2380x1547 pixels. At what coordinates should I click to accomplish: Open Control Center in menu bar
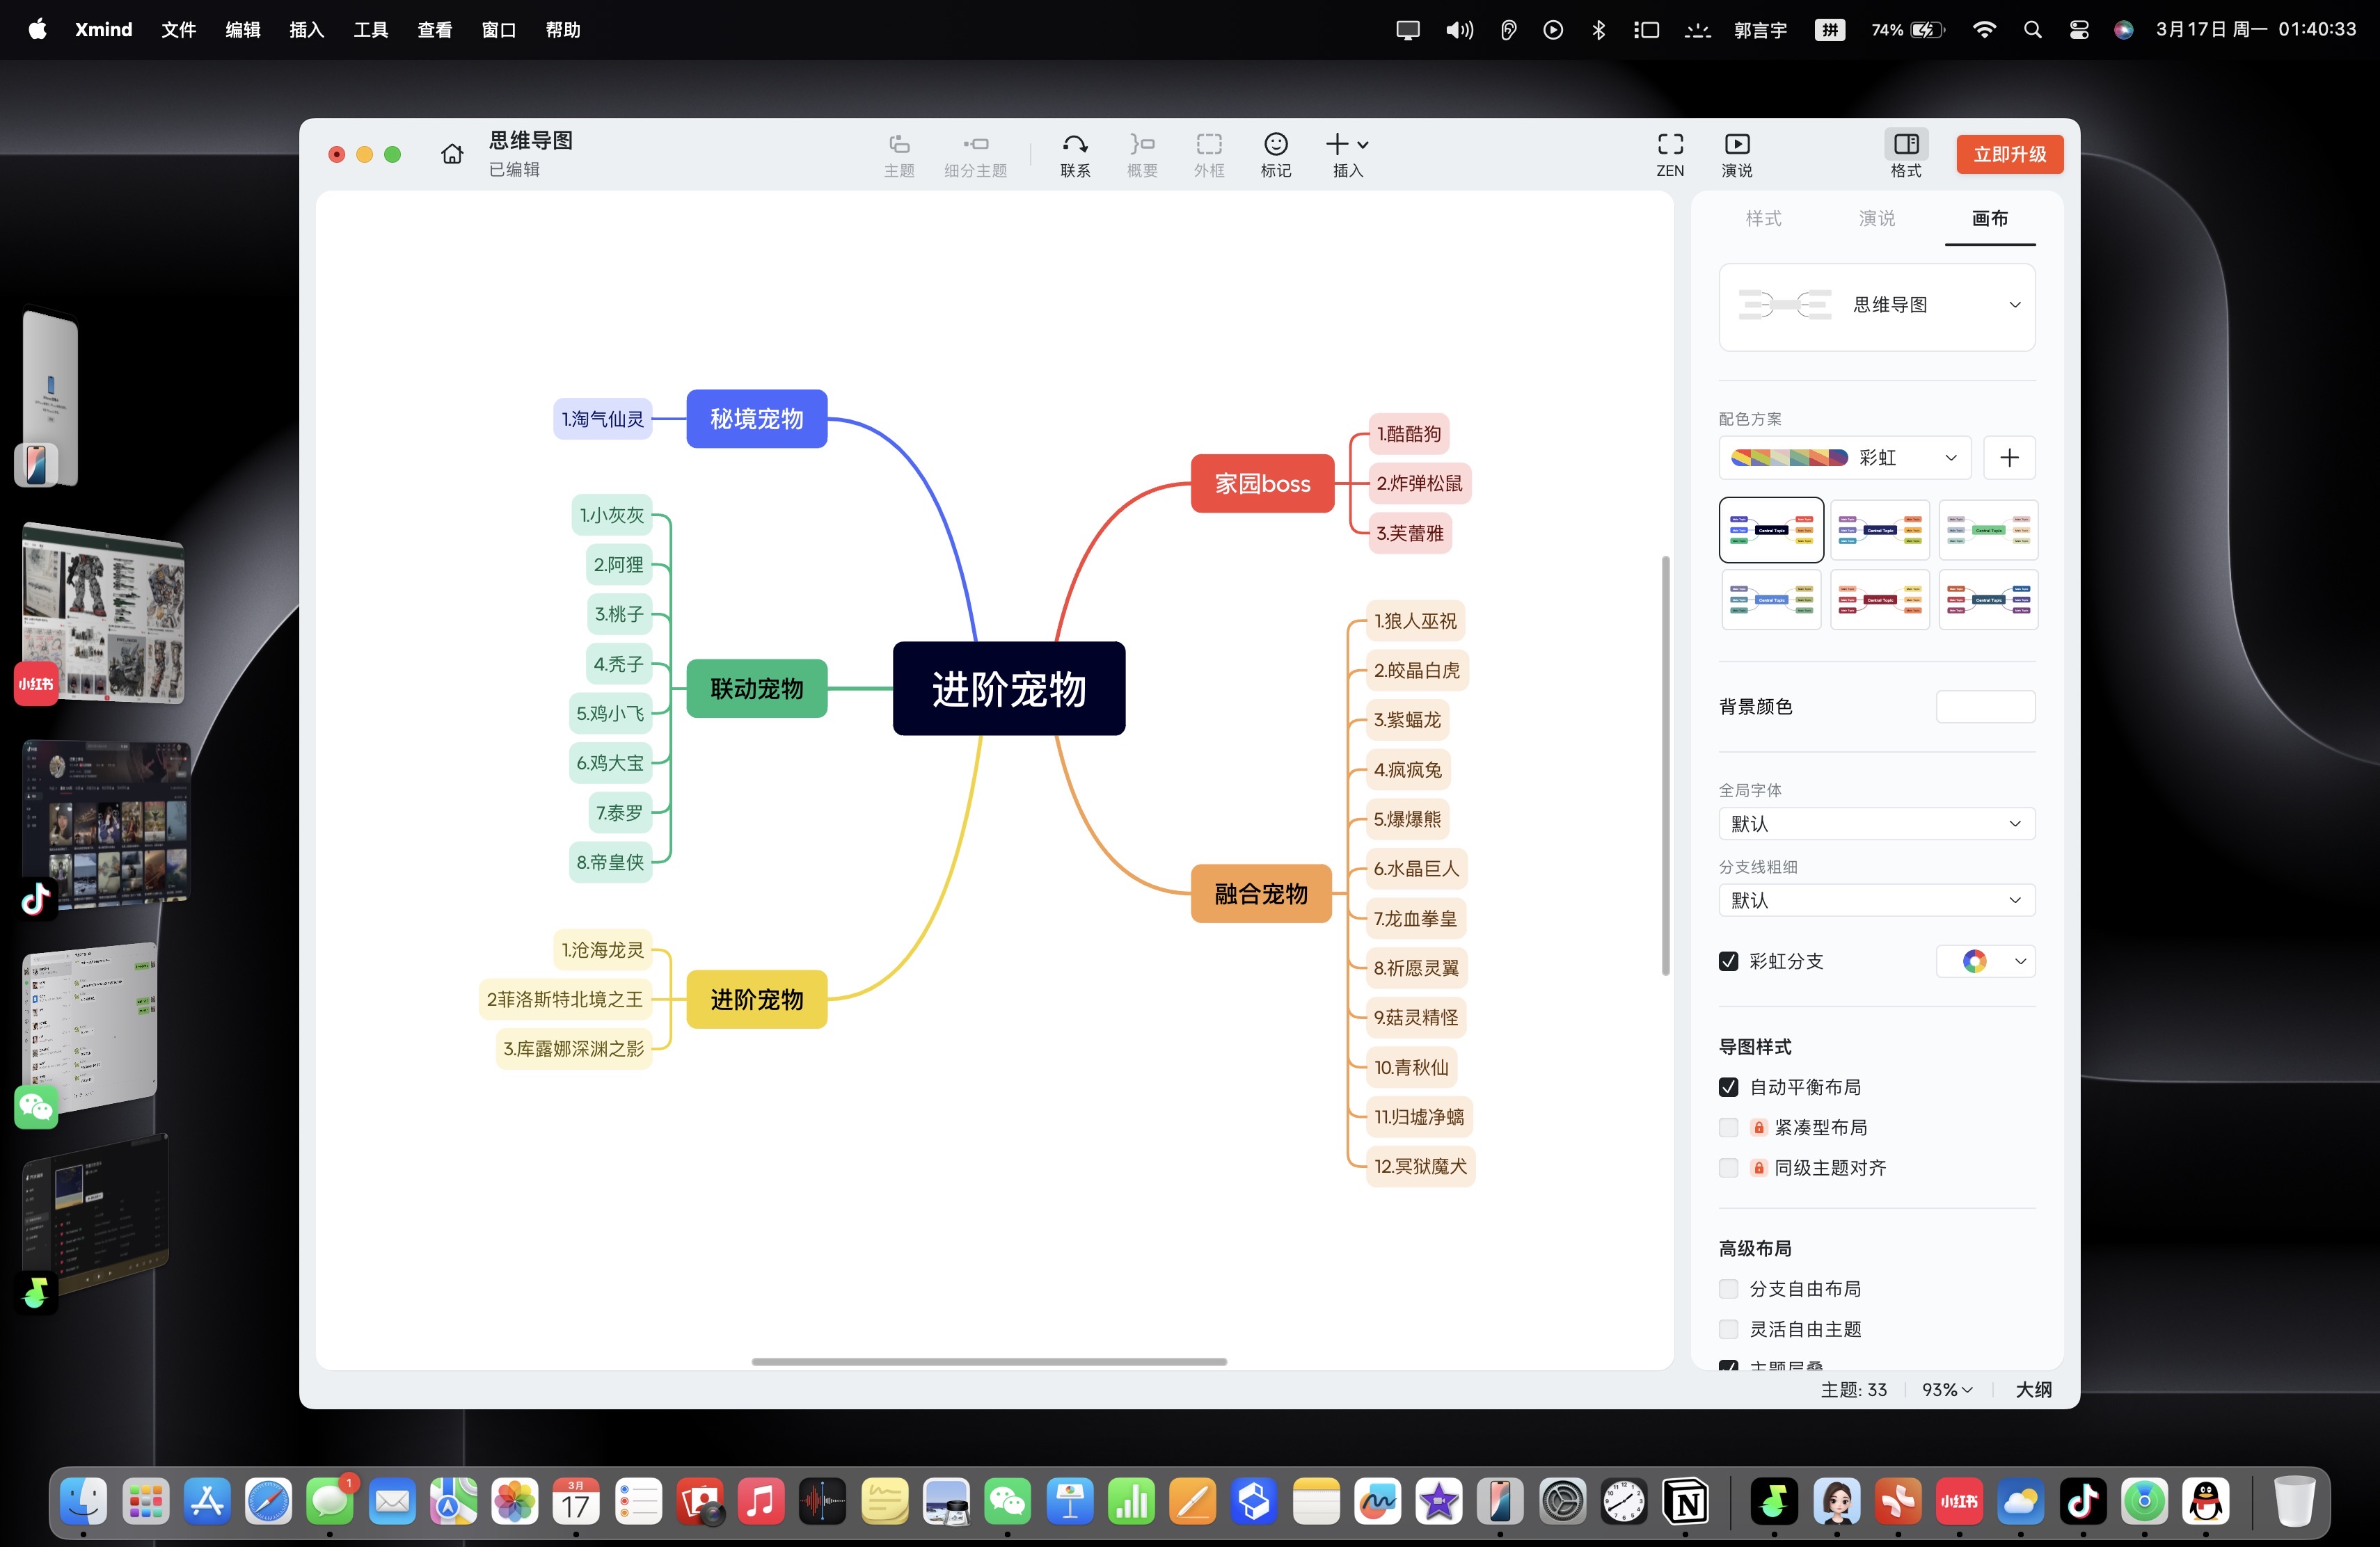(x=2079, y=30)
